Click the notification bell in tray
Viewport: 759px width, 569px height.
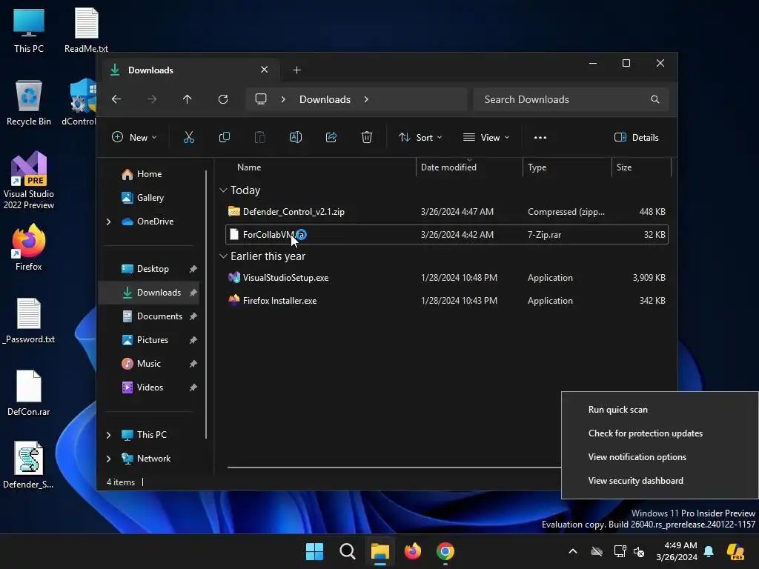[709, 551]
